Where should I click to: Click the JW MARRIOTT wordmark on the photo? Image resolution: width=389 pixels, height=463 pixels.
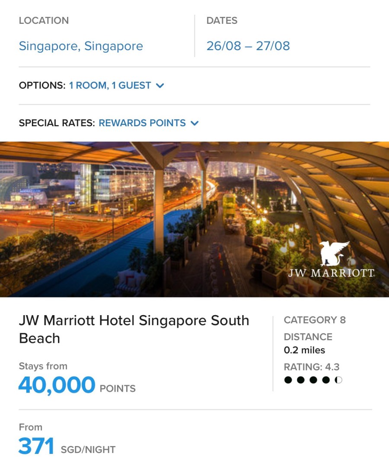(x=331, y=273)
